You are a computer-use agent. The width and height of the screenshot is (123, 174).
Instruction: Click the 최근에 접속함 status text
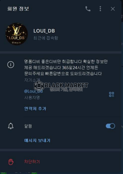coord(46,38)
